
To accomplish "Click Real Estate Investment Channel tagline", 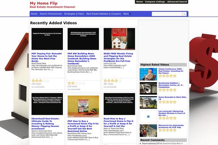I will [x=52, y=7].
